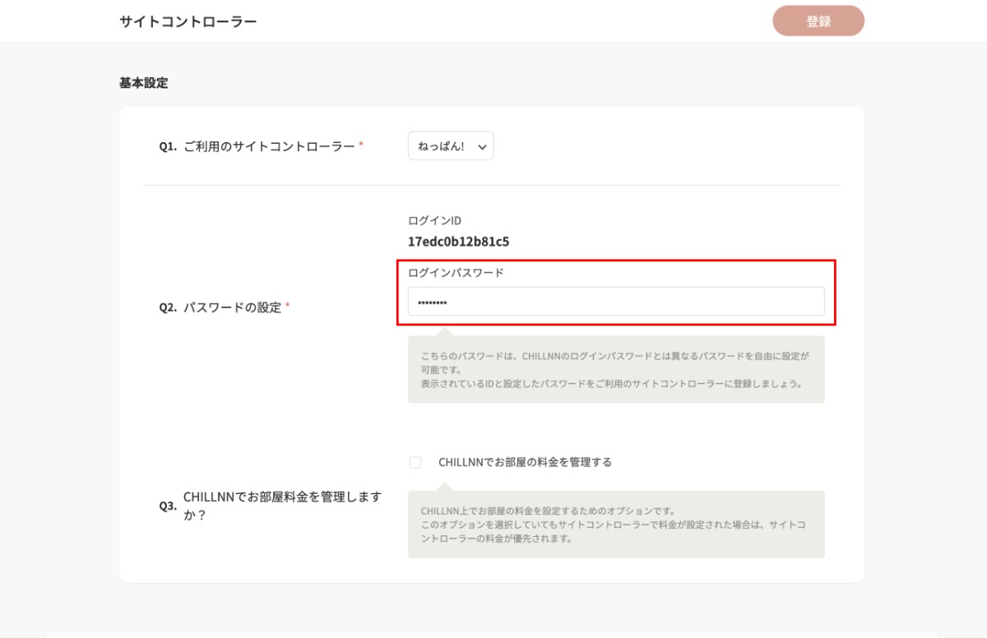Click the triangle pointer above password hint

[444, 331]
